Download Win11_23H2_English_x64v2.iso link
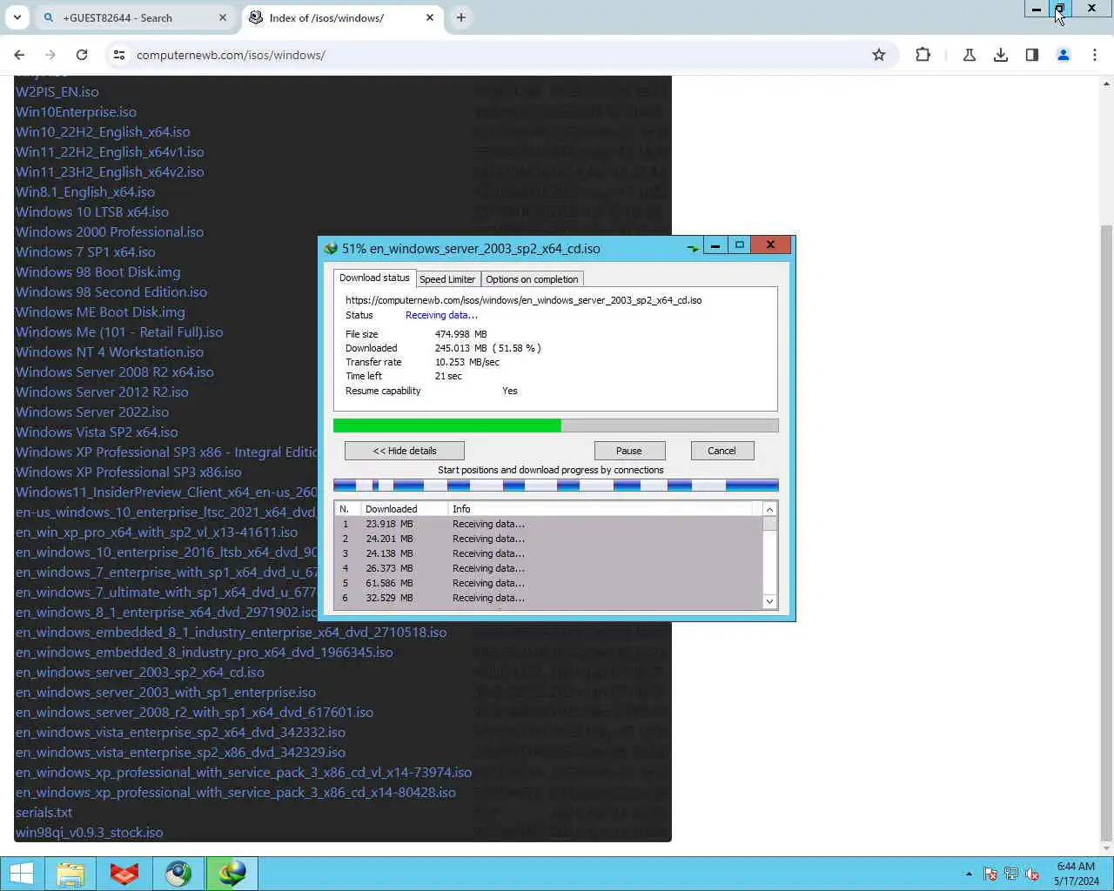This screenshot has width=1114, height=891. (110, 171)
